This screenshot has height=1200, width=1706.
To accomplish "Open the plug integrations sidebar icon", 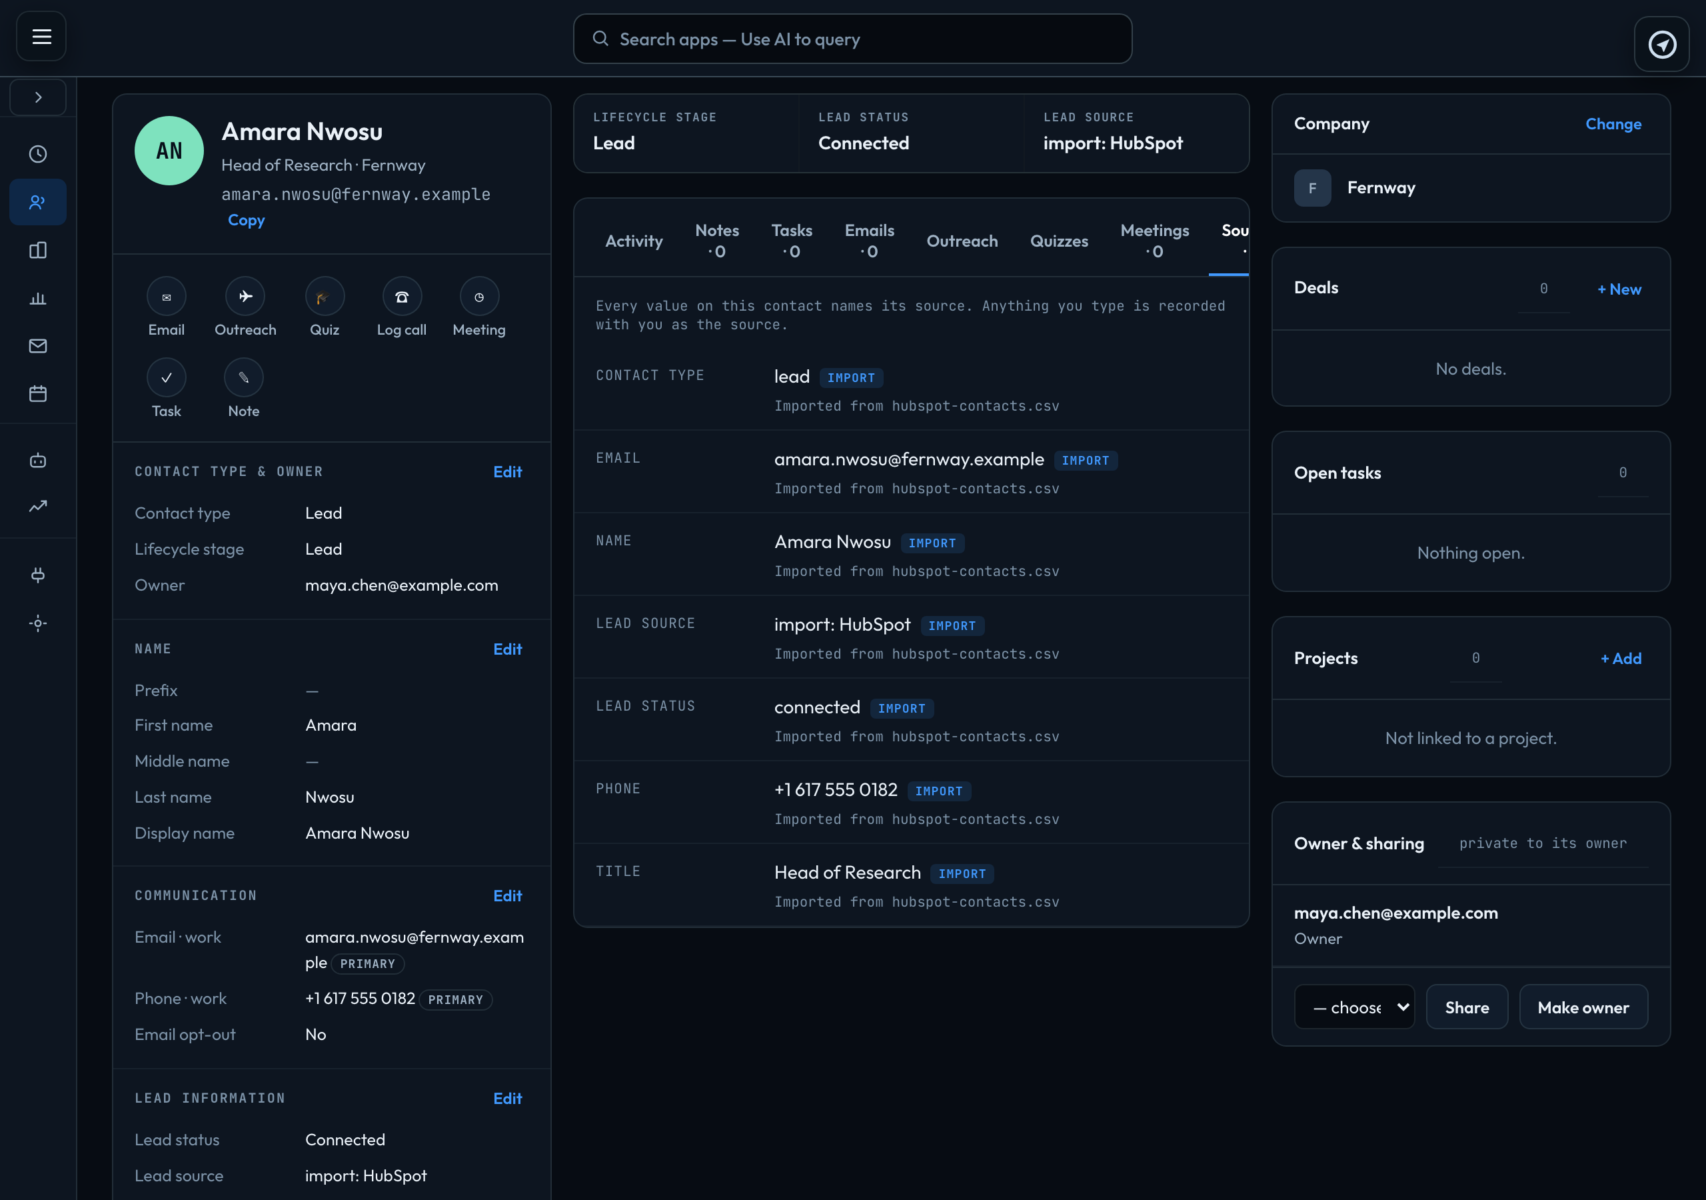I will (x=38, y=575).
